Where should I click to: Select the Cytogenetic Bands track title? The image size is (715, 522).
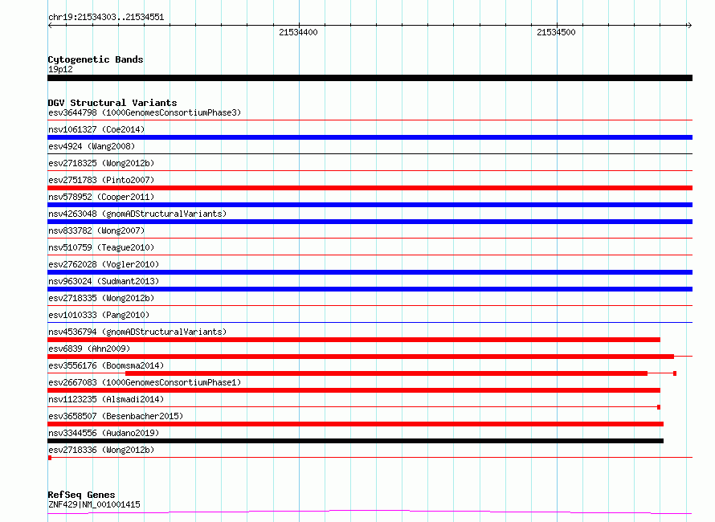(96, 59)
